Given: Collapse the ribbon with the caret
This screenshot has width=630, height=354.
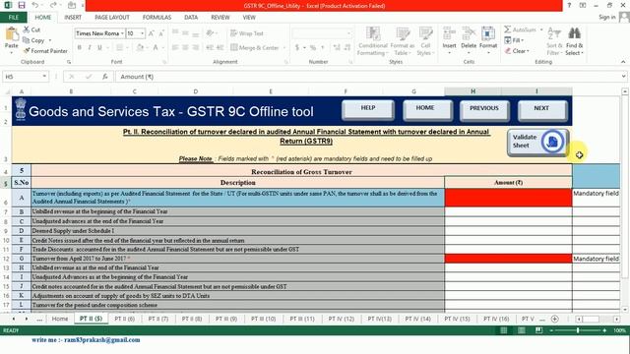Looking at the screenshot, I should [x=623, y=62].
